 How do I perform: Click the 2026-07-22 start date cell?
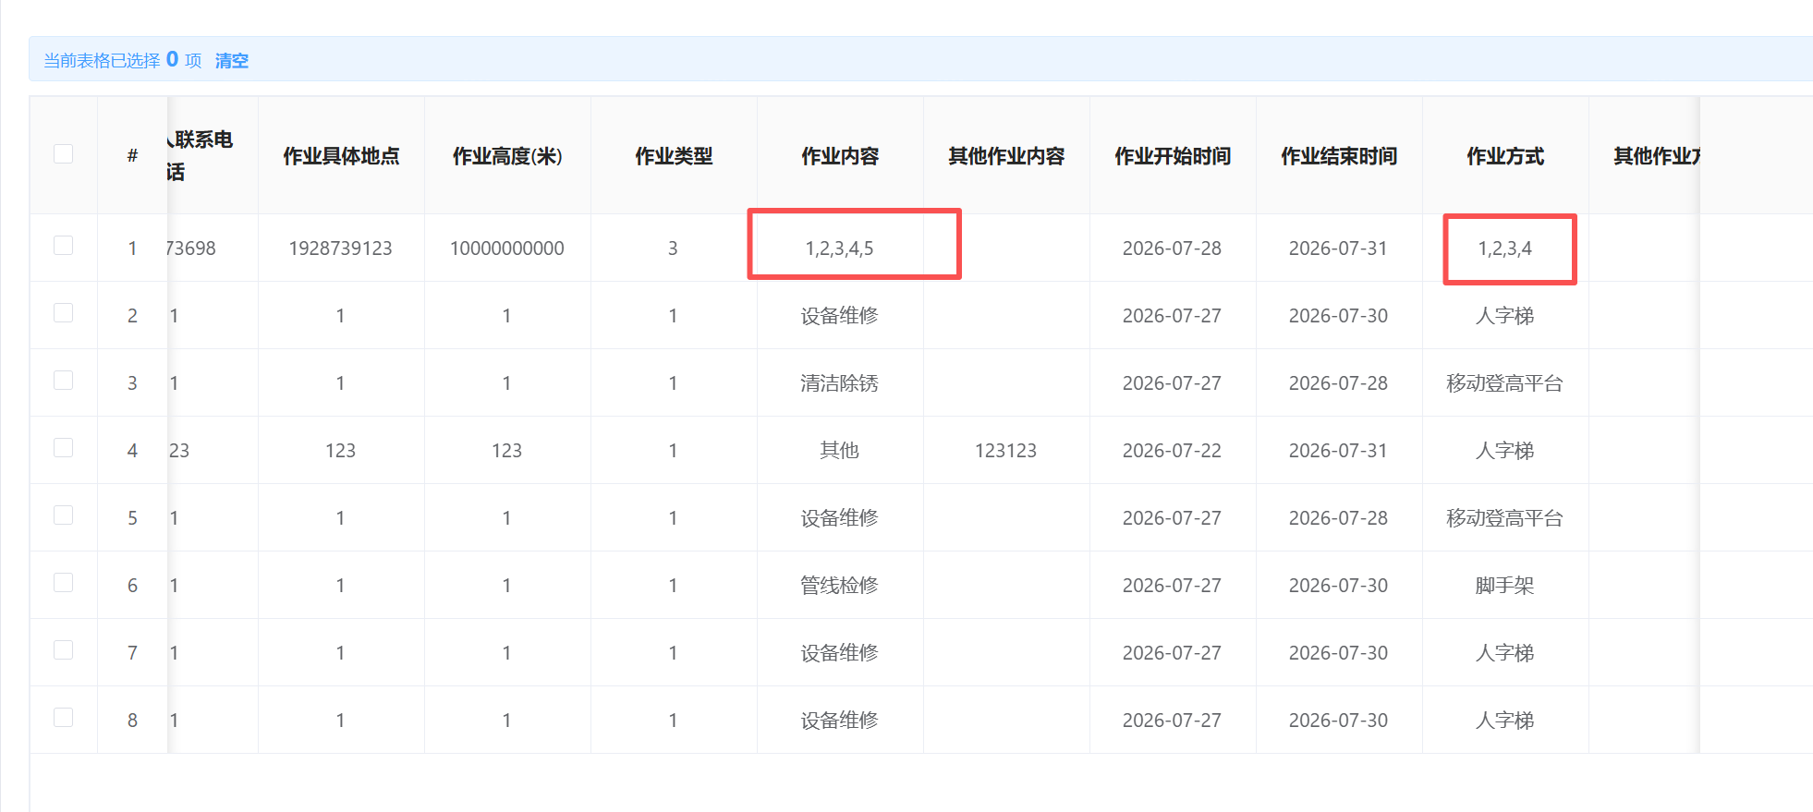point(1172,451)
